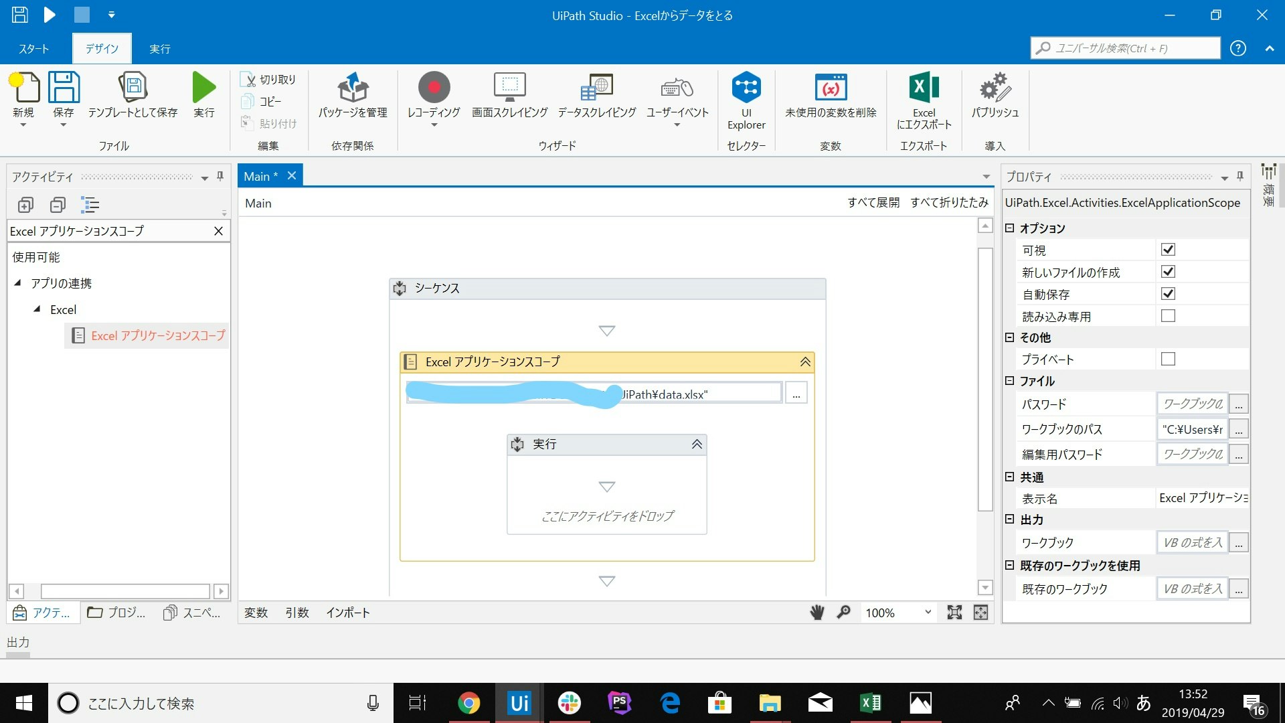This screenshot has height=723, width=1285.
Task: Switch to スタート ribbon tab
Action: tap(34, 49)
